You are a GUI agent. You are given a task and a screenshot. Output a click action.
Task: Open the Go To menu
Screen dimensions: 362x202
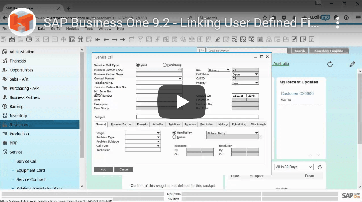(x=56, y=29)
